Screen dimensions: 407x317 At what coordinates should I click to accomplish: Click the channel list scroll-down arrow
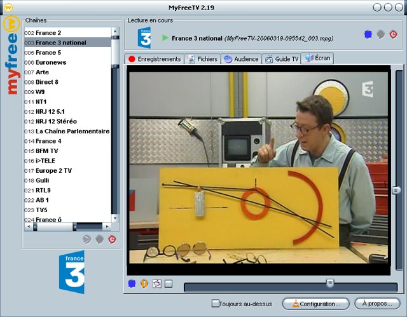(x=115, y=219)
